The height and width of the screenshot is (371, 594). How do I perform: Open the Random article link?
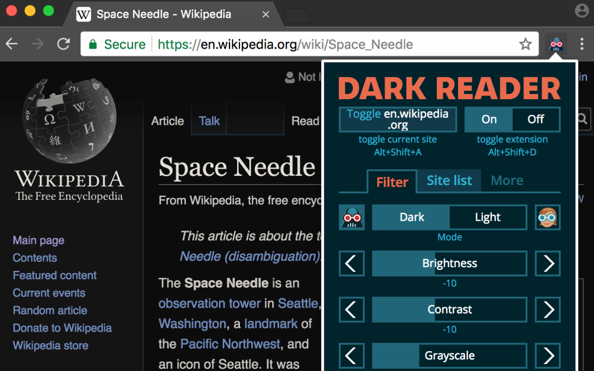[50, 310]
